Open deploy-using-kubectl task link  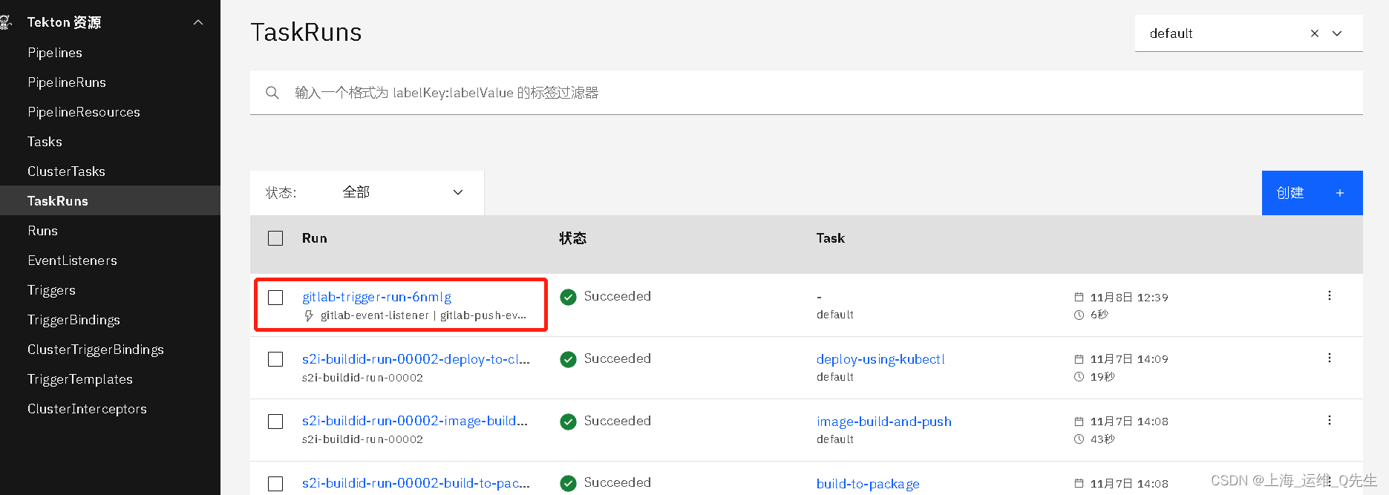[880, 359]
